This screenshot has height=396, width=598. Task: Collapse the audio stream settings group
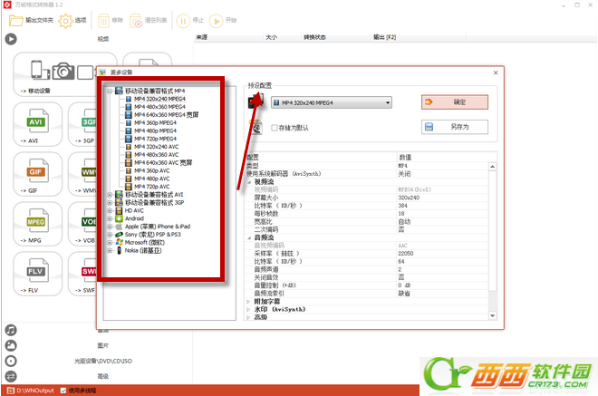249,237
